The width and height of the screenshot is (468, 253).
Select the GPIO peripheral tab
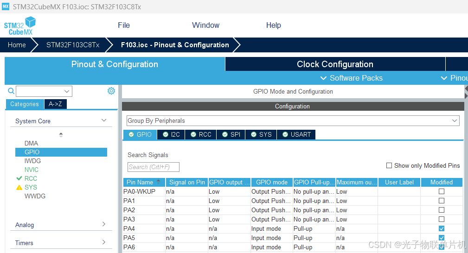pos(140,134)
